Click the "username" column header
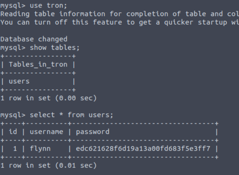The image size is (239, 175). pos(46,132)
